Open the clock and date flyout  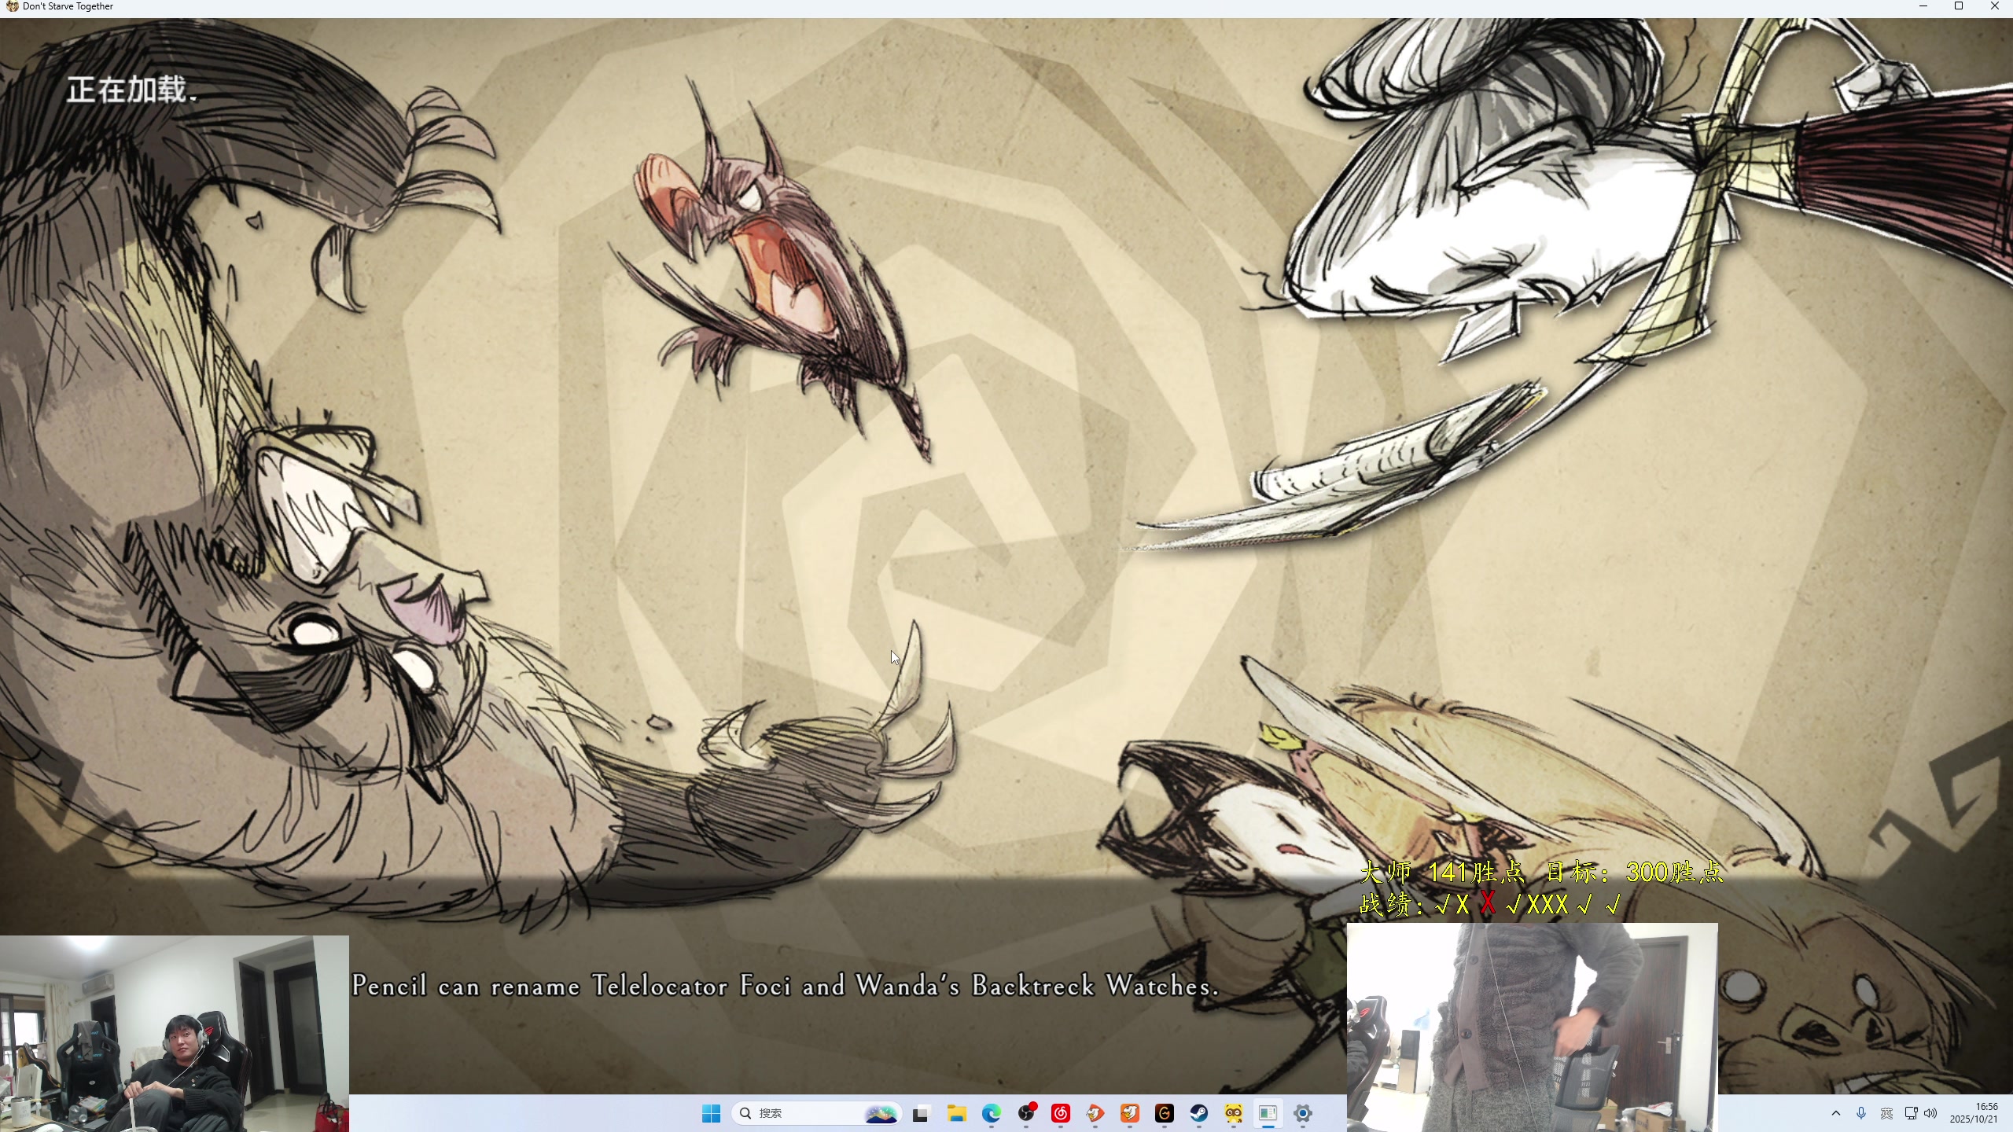(x=1973, y=1113)
